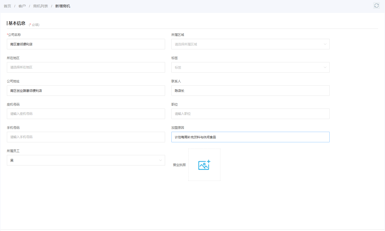Expand the 标签 dropdown
385x231 pixels.
[x=250, y=67]
